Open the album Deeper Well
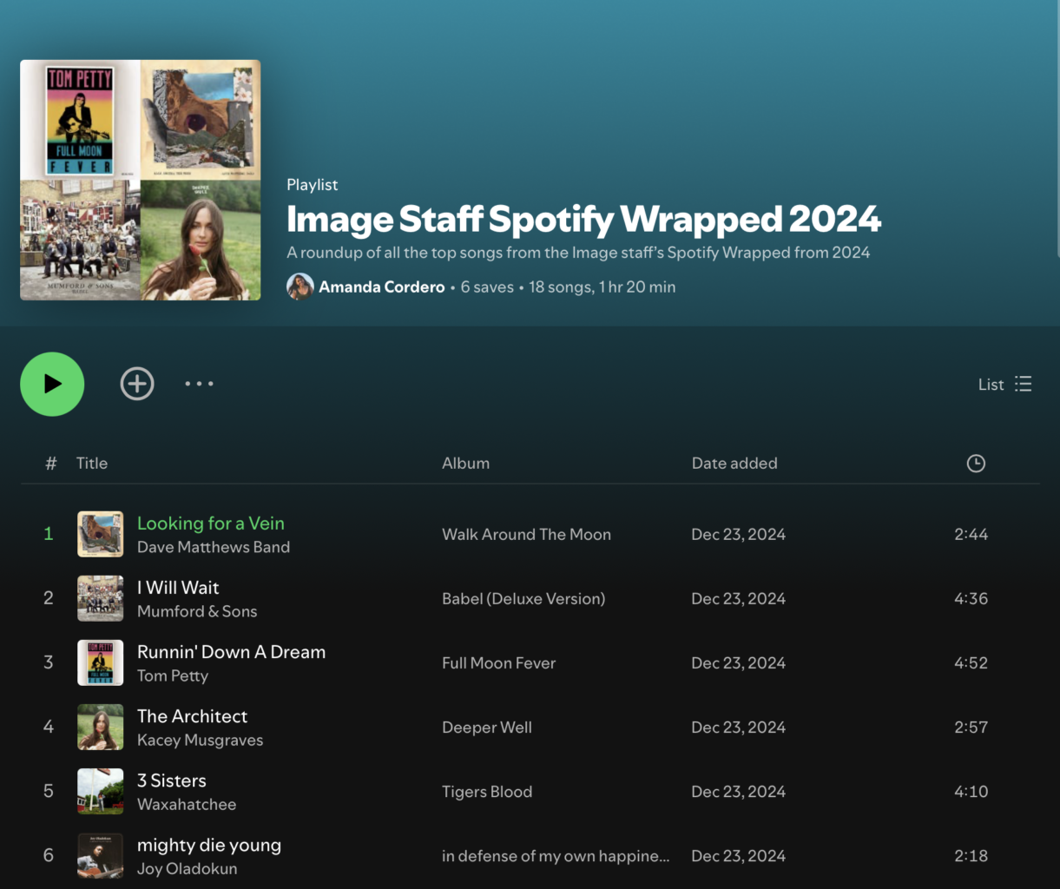The width and height of the screenshot is (1060, 889). tap(486, 727)
